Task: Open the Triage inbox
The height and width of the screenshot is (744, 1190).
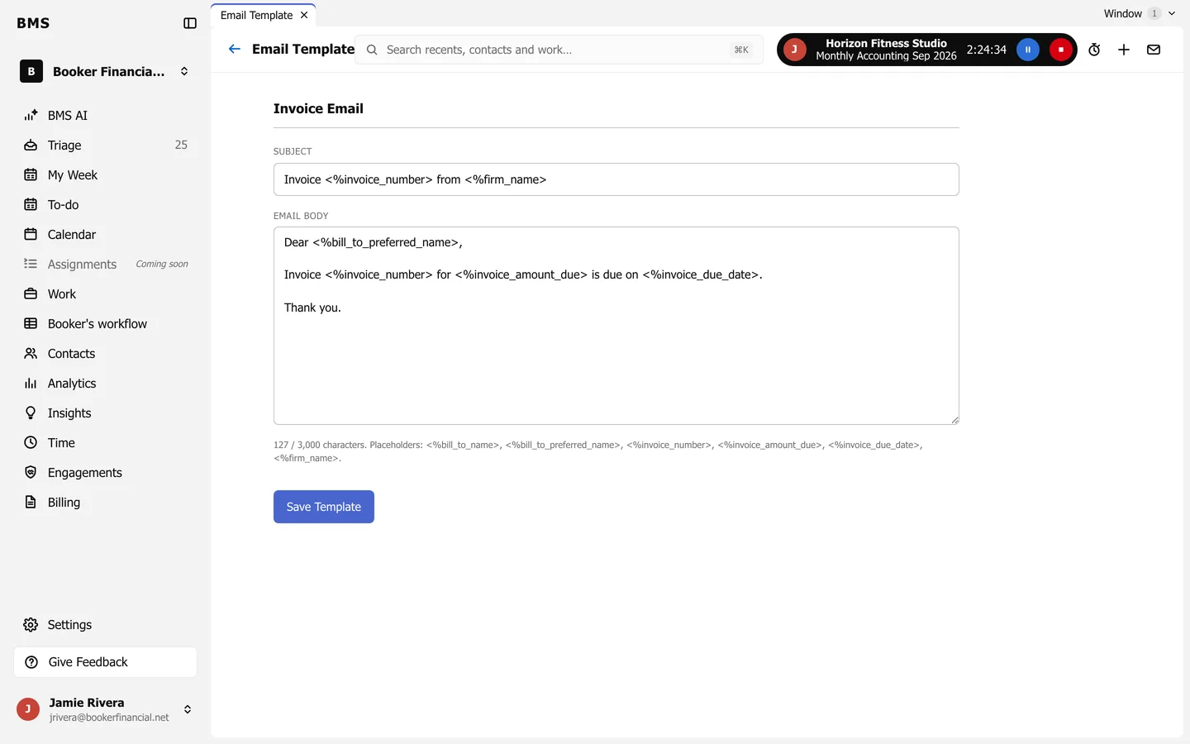Action: click(105, 145)
